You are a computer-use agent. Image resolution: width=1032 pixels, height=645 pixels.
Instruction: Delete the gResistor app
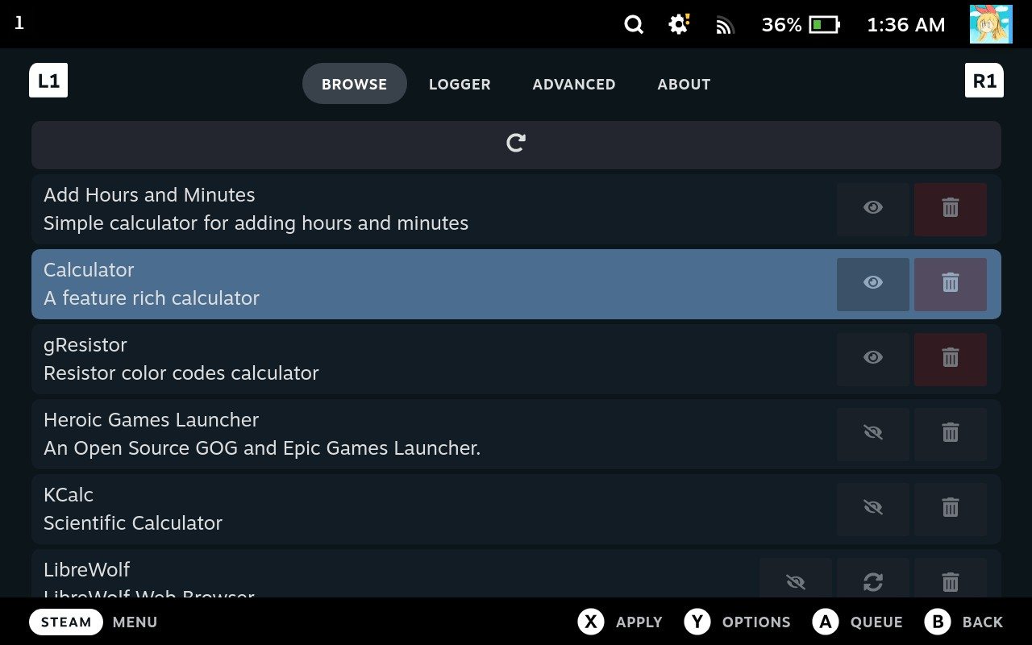(951, 360)
